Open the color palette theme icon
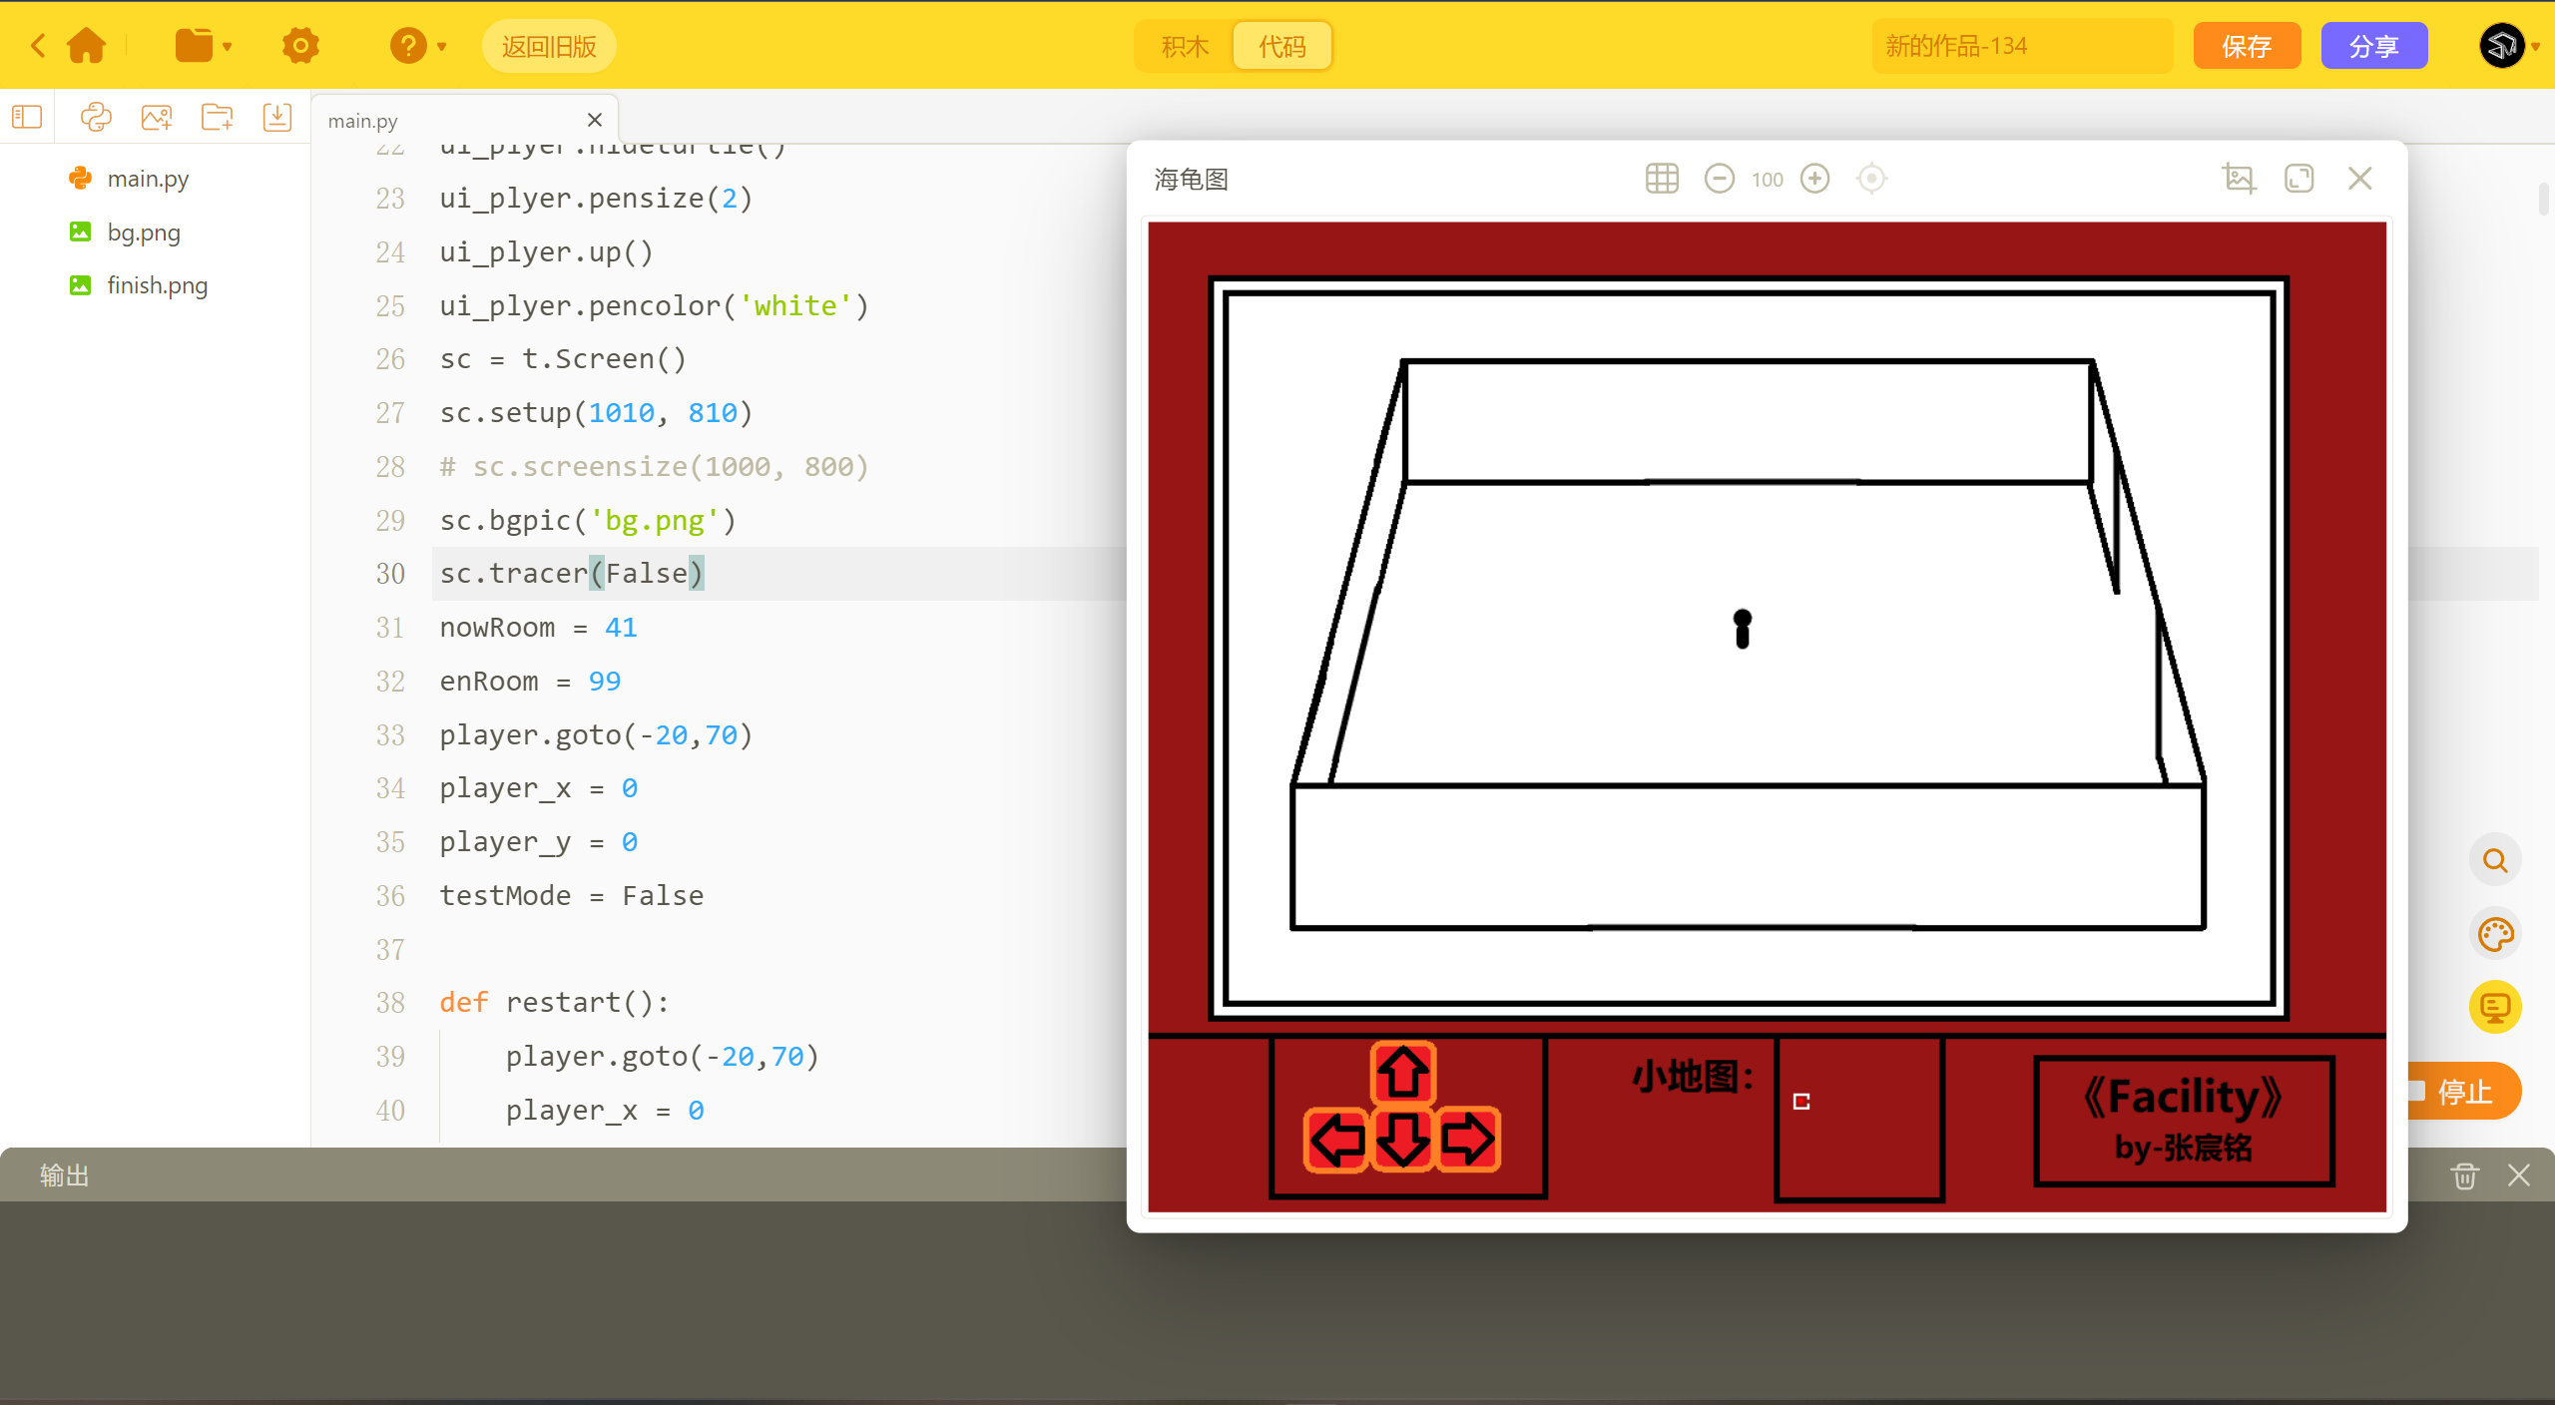This screenshot has width=2555, height=1405. coord(2495,934)
